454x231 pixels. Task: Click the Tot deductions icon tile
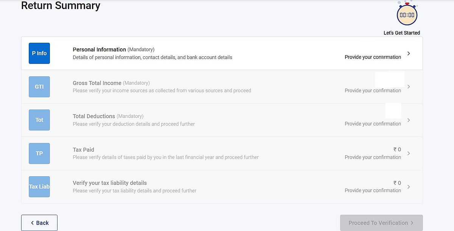click(39, 120)
